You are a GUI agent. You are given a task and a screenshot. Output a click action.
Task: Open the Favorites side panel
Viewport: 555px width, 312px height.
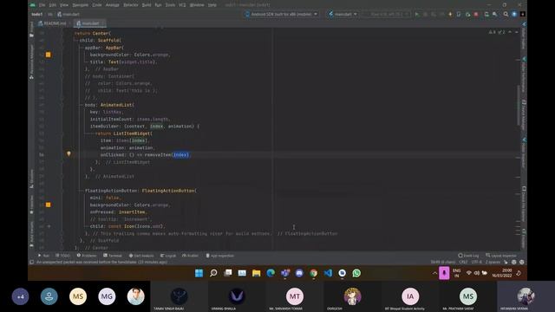pos(31,205)
